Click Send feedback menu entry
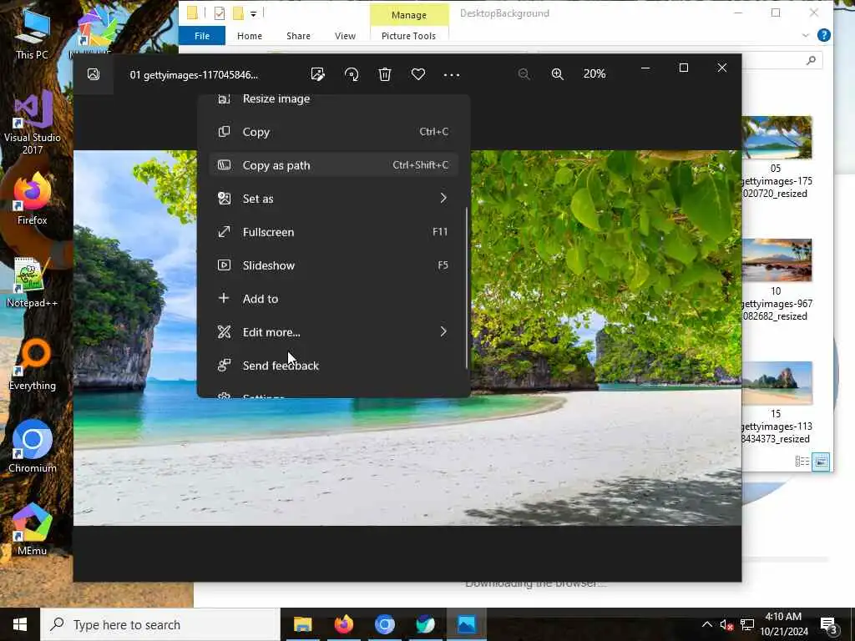 [334, 366]
